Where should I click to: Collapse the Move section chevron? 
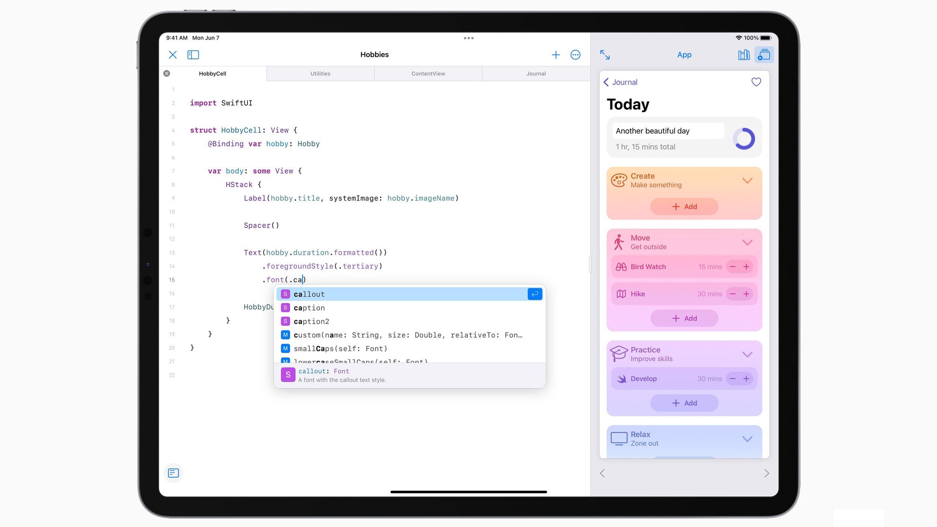coord(747,243)
